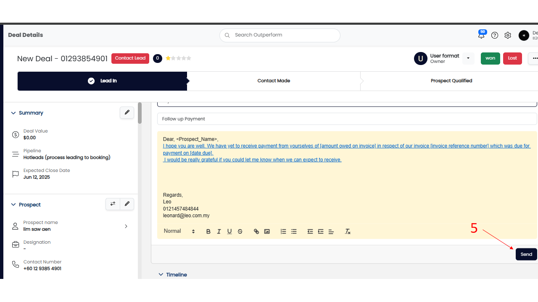This screenshot has width=538, height=302.
Task: Toggle underline formatting in email editor
Action: pyautogui.click(x=229, y=232)
